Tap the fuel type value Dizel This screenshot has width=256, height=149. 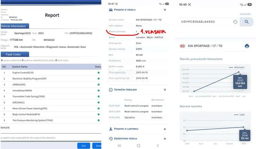coord(139,43)
